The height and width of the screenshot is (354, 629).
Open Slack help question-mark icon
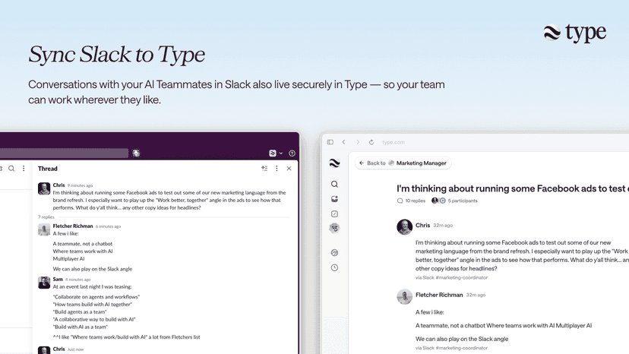pyautogui.click(x=292, y=153)
